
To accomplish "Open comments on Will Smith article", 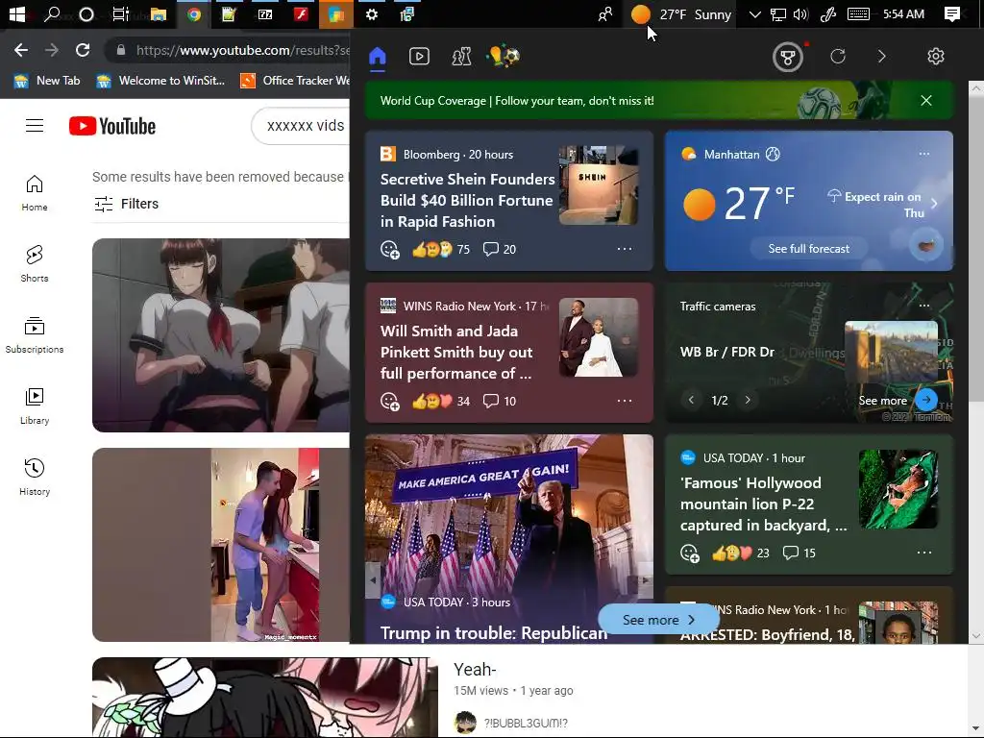I will [x=500, y=401].
